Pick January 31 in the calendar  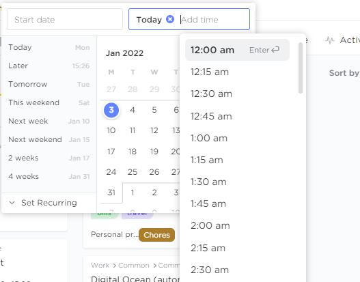click(111, 193)
